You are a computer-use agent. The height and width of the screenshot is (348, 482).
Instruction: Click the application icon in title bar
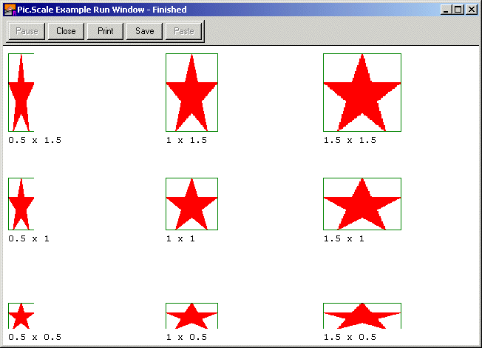tap(10, 10)
